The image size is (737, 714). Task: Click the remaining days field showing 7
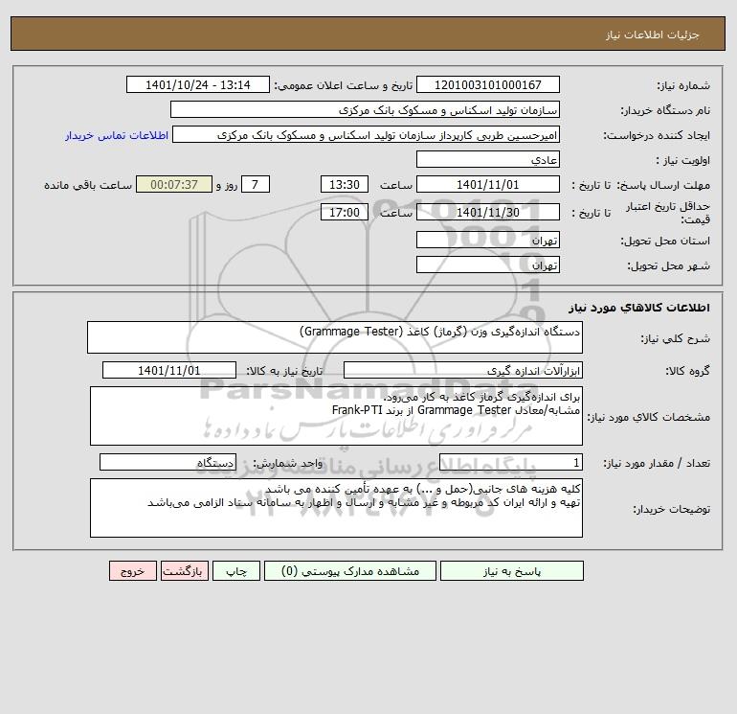pyautogui.click(x=256, y=185)
